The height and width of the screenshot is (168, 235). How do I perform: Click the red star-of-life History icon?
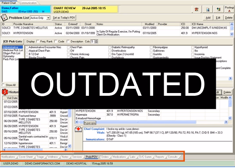pos(5,92)
